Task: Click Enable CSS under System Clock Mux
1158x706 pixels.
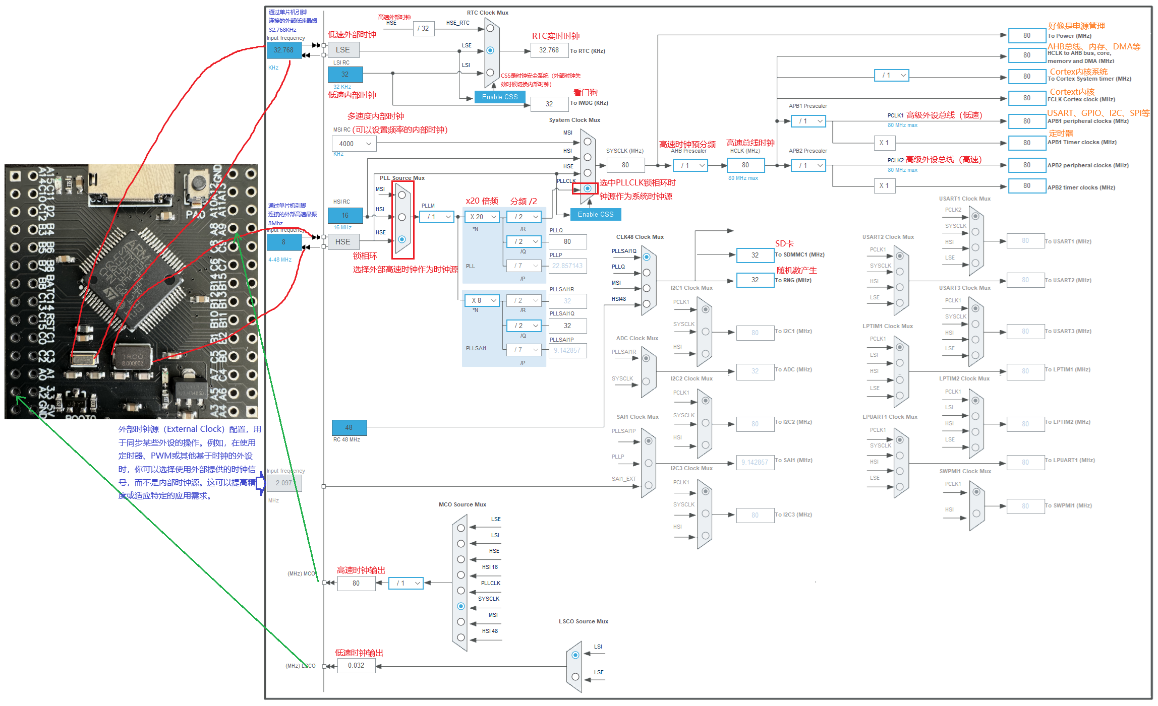Action: [596, 214]
